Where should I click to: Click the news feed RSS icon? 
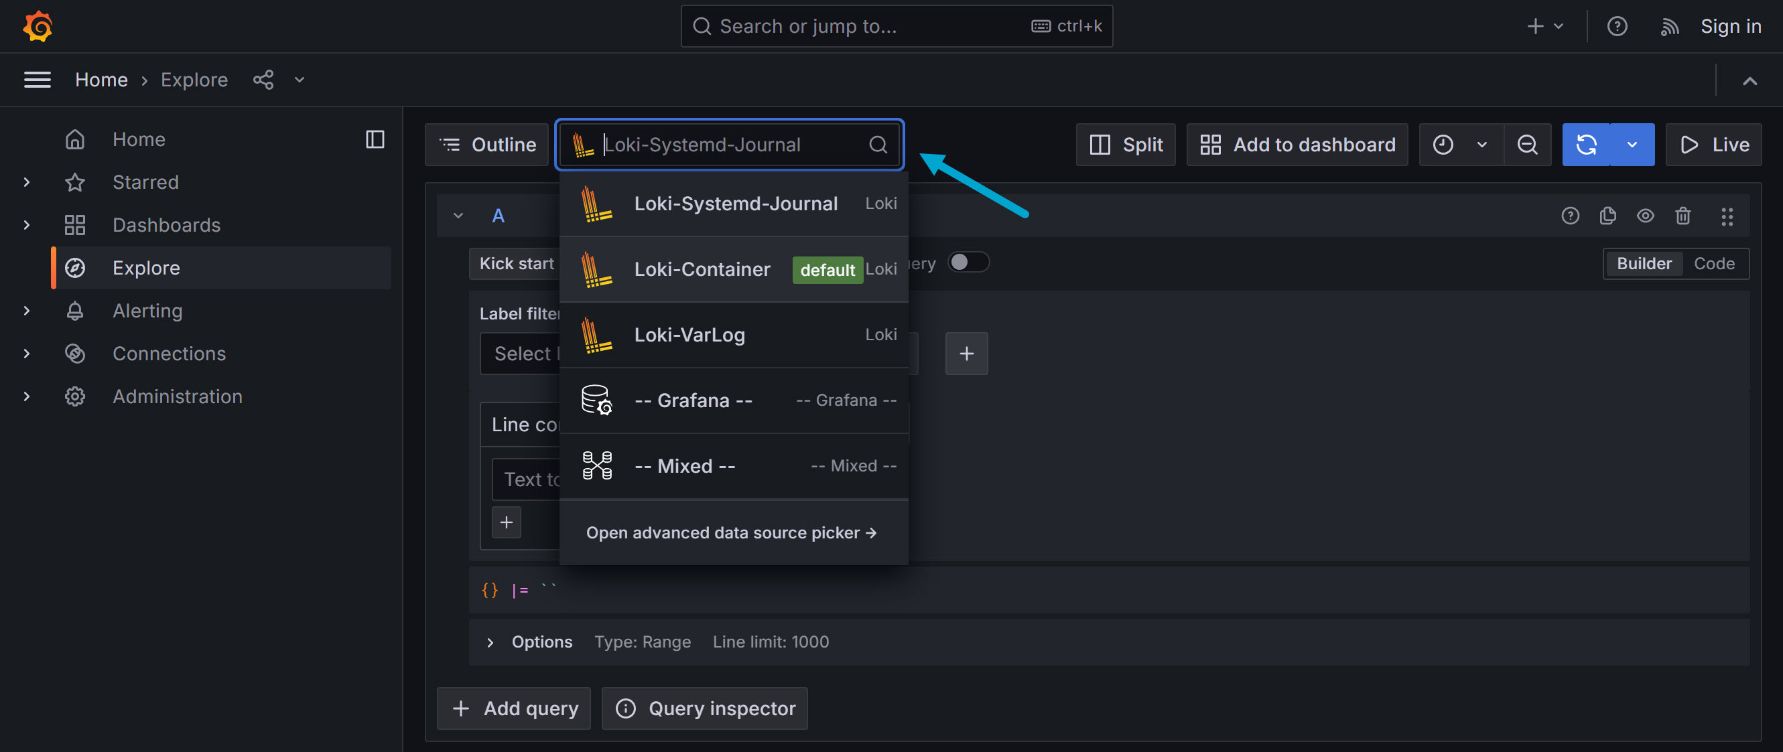coord(1669,26)
